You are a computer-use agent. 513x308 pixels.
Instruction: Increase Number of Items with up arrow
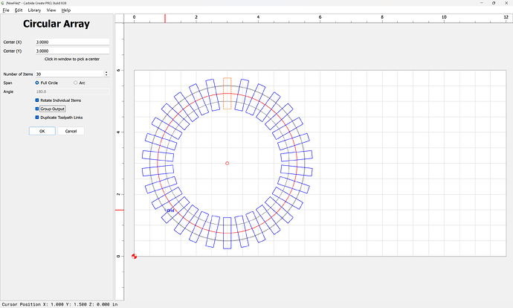tap(107, 72)
